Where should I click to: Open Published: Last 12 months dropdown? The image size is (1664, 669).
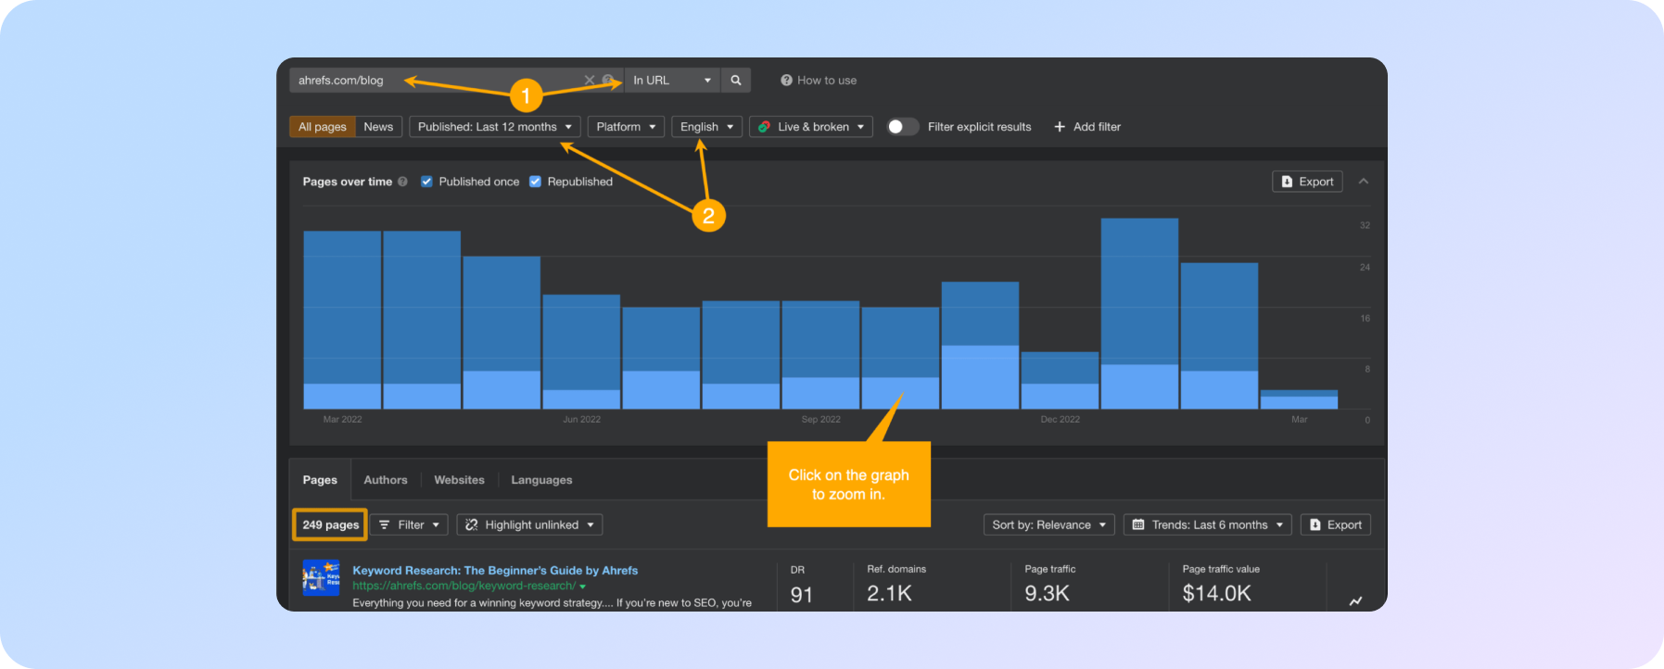coord(495,127)
